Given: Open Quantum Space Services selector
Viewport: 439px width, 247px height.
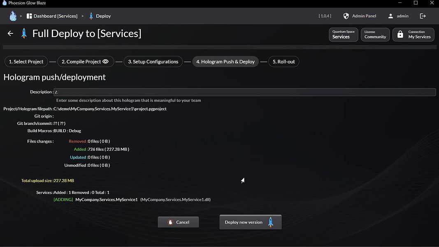Looking at the screenshot, I should pos(343,35).
